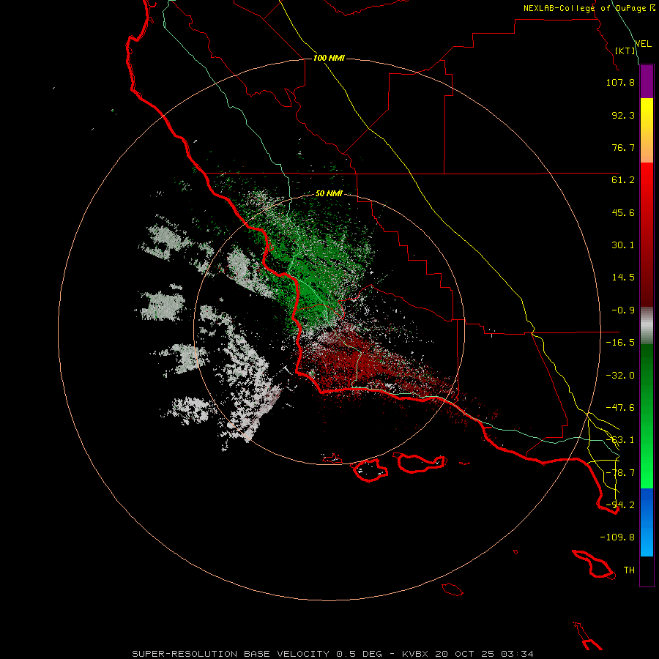
Task: Click the 14.5 legend value
Action: (x=623, y=278)
